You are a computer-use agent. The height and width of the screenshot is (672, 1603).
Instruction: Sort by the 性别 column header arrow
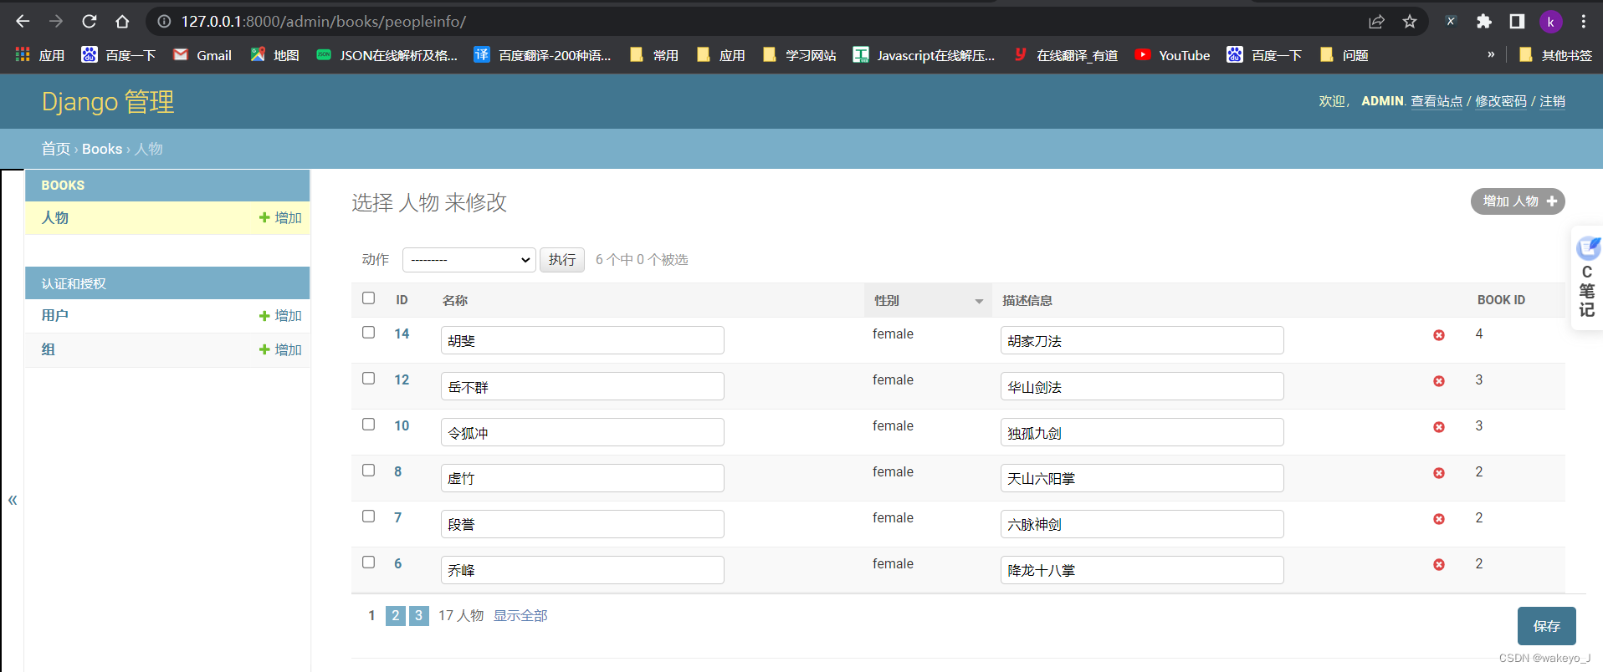978,301
